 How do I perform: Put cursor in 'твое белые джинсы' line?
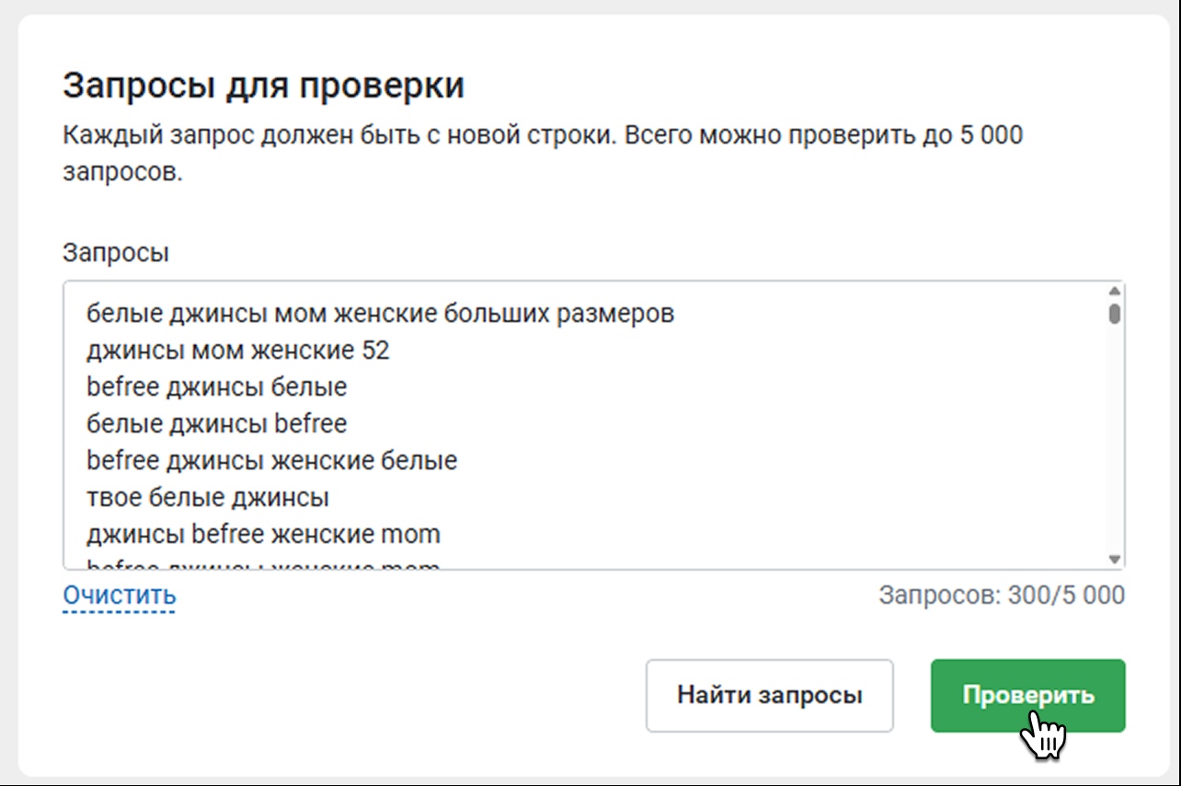coord(208,498)
